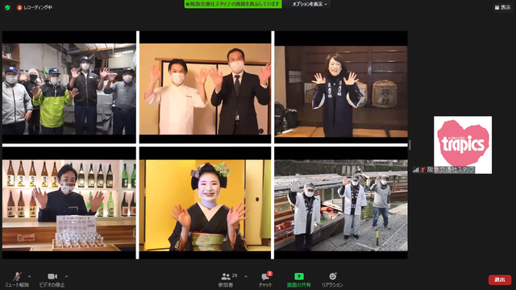
Task: Select the trapics logo participant thumbnail
Action: tap(463, 145)
